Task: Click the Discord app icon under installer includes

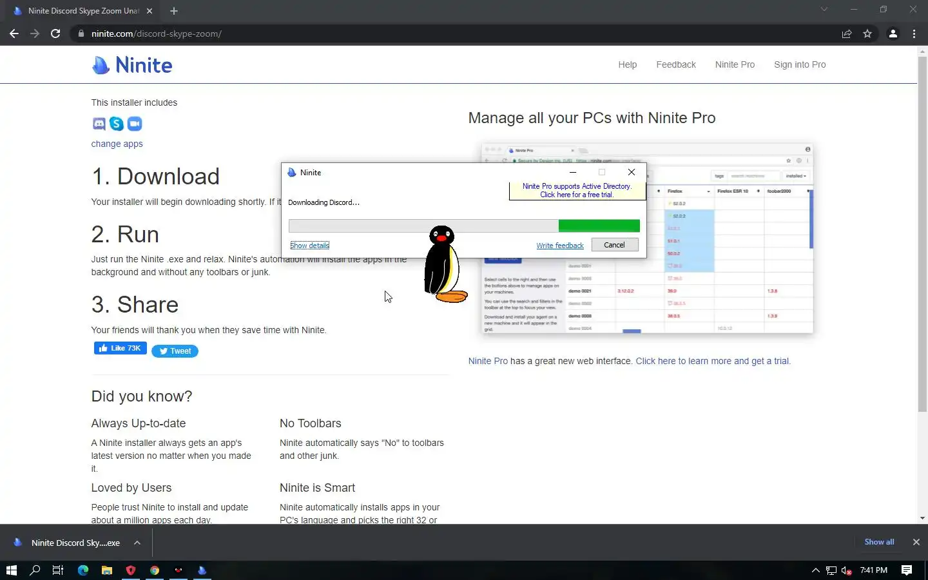Action: (99, 124)
